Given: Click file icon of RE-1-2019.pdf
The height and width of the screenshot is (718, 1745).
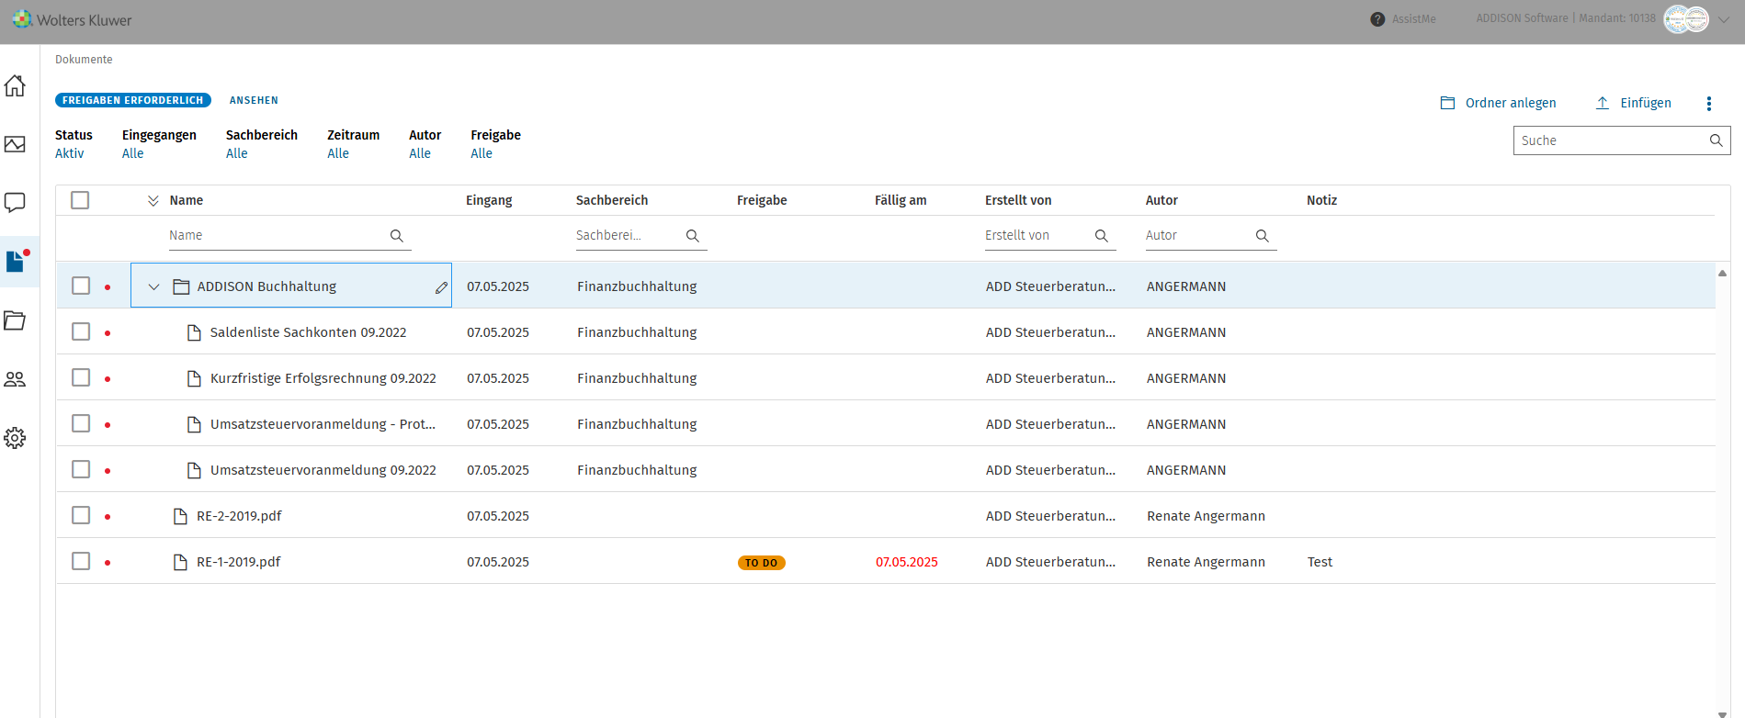Looking at the screenshot, I should (180, 562).
